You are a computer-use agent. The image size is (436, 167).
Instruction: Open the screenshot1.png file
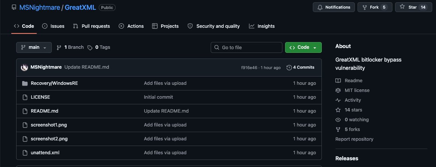[49, 125]
